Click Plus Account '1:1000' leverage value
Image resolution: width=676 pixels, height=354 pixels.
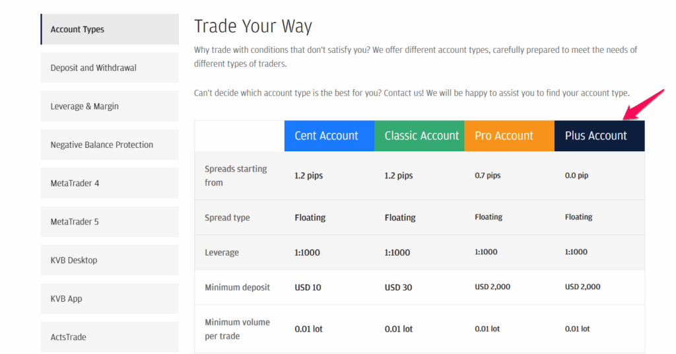tap(576, 252)
